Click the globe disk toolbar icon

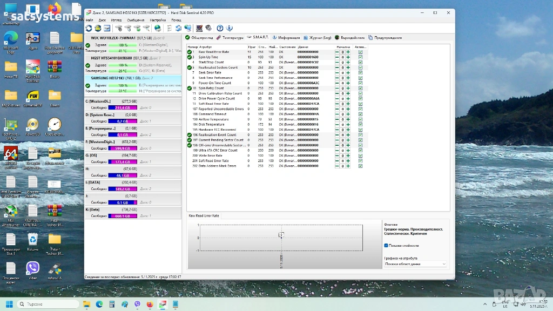(157, 28)
